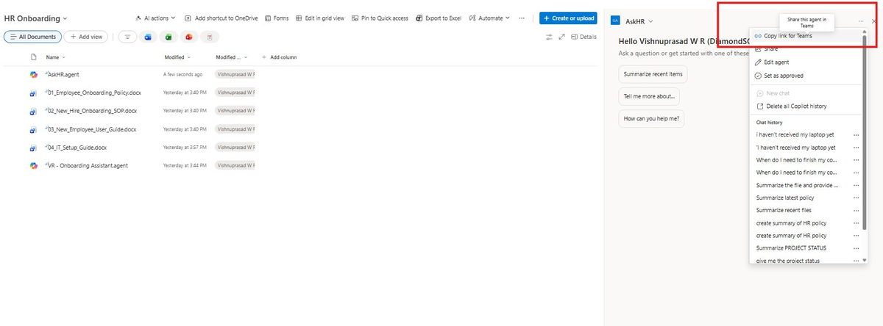Expand the Automate dropdown

coord(489,18)
